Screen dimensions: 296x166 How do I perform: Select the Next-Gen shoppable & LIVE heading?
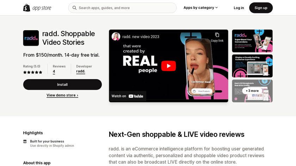pos(177,134)
